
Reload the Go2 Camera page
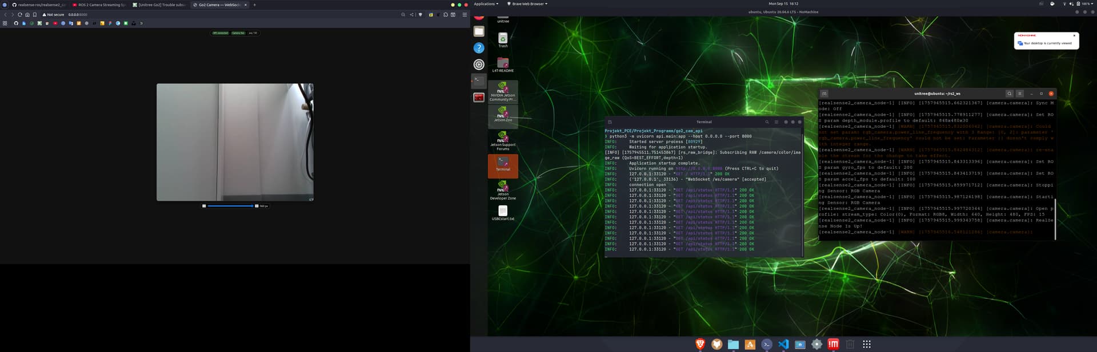tap(19, 15)
